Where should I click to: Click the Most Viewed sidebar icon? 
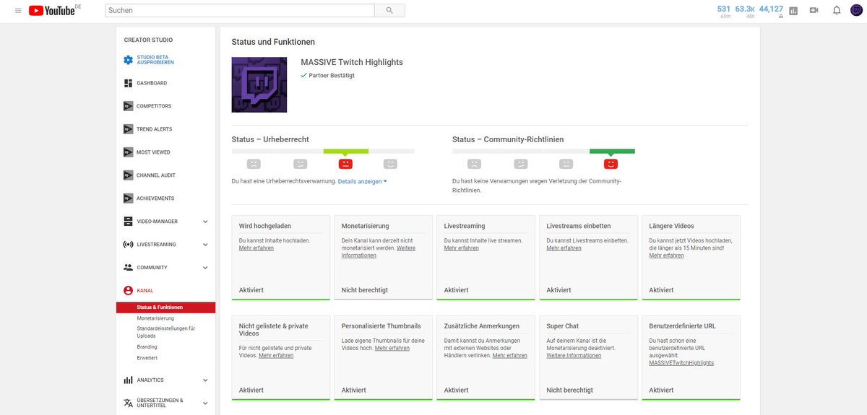click(128, 152)
